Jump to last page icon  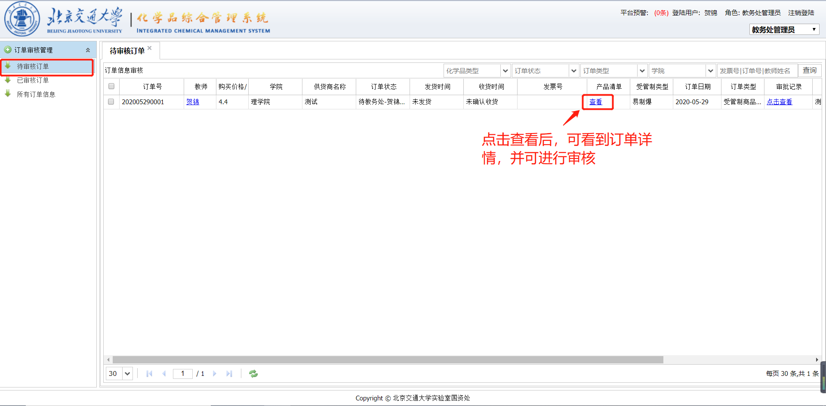pyautogui.click(x=229, y=374)
